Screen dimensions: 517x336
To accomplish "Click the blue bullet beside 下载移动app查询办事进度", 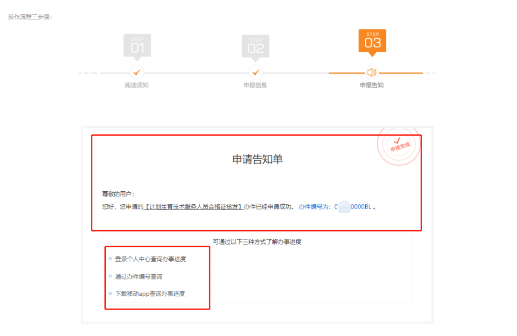I will click(110, 293).
